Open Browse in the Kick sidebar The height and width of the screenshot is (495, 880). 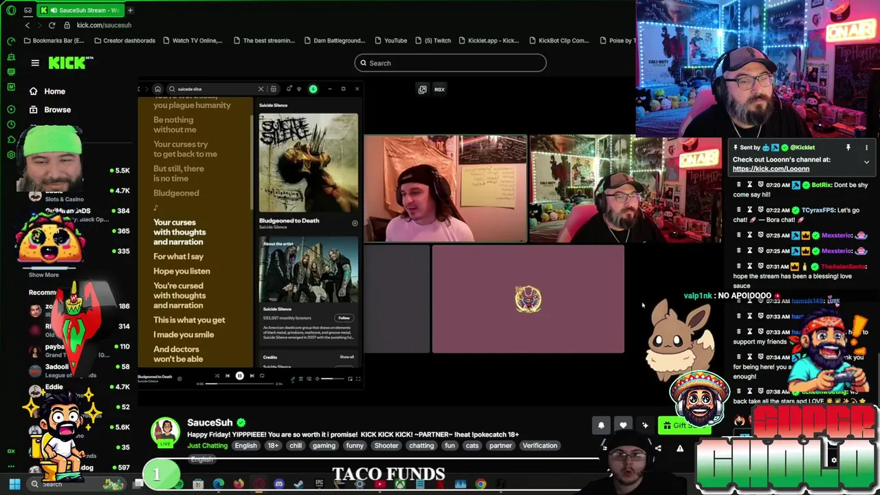coord(49,110)
